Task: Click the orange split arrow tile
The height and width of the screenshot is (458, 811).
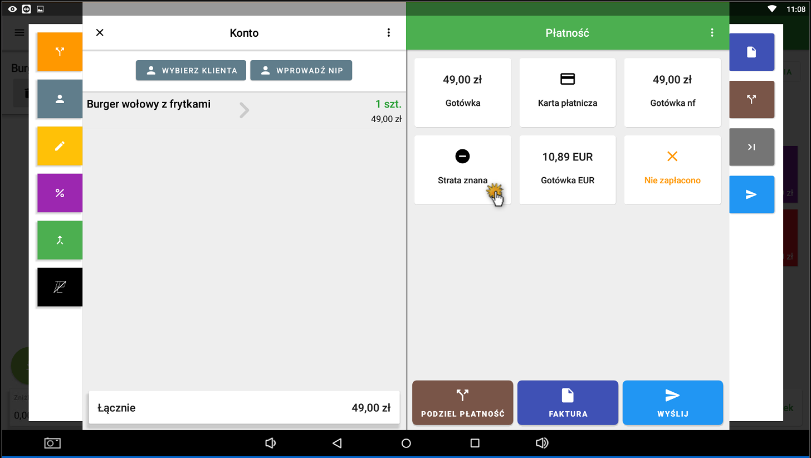Action: point(60,52)
